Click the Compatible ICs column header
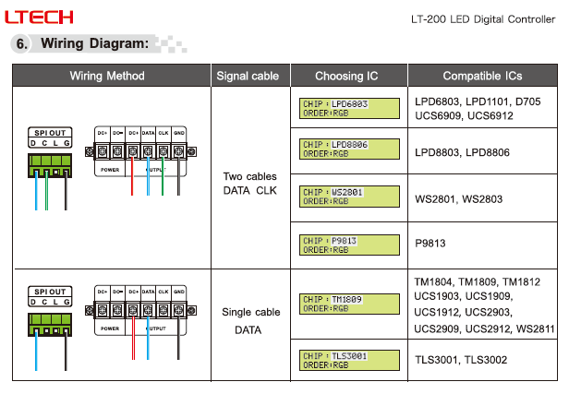This screenshot has width=569, height=394. 482,76
